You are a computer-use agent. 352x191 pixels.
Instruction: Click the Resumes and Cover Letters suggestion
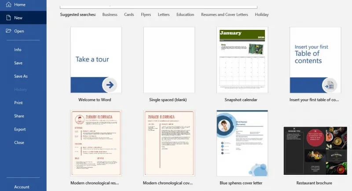coord(224,14)
